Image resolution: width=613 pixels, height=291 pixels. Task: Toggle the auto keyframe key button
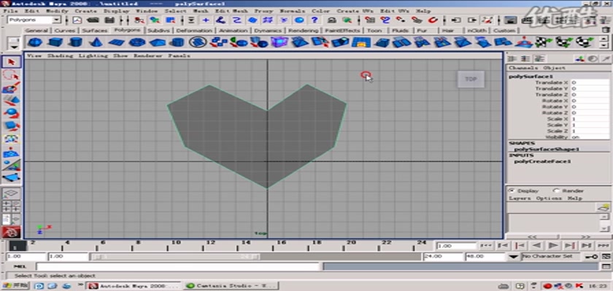click(x=591, y=256)
